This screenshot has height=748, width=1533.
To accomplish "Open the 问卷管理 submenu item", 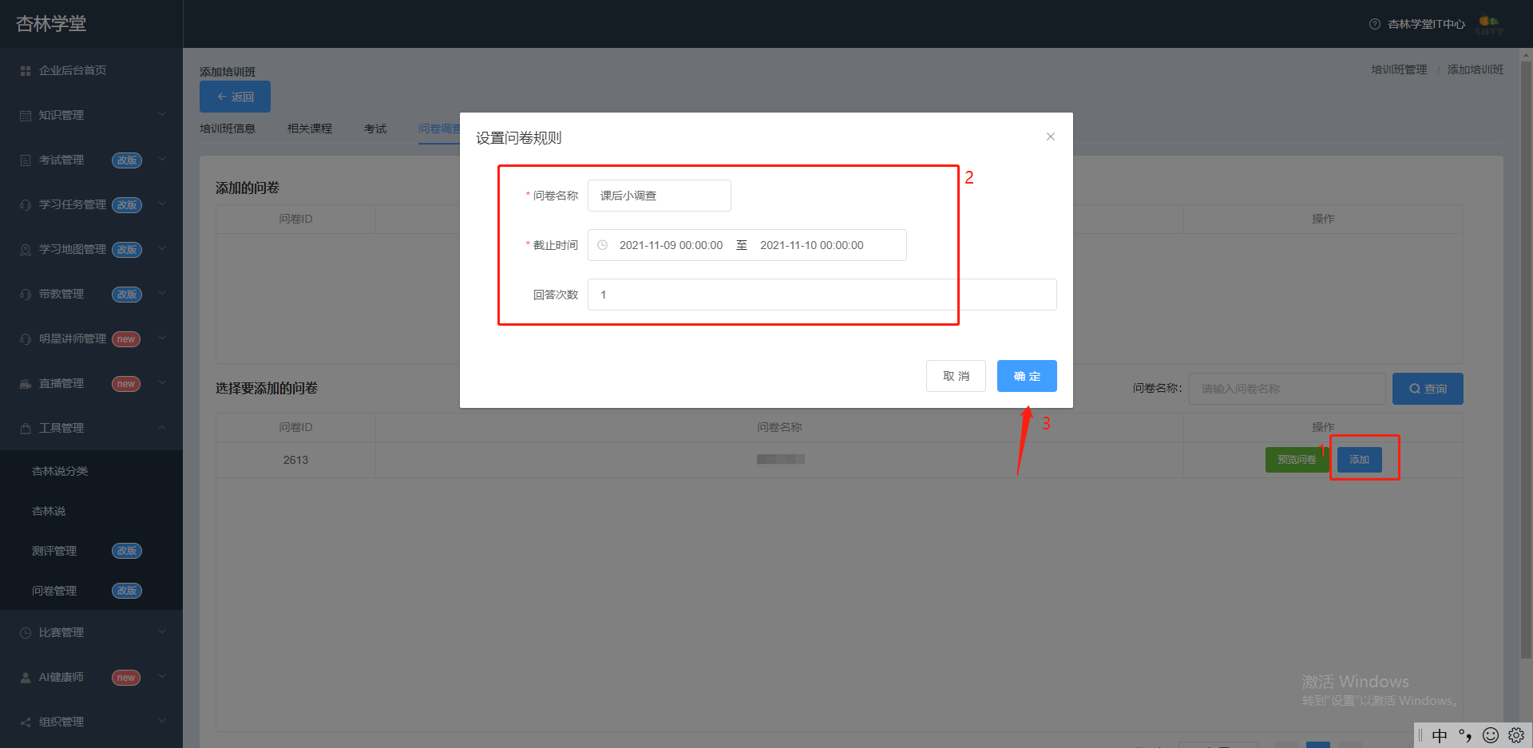I will point(54,591).
